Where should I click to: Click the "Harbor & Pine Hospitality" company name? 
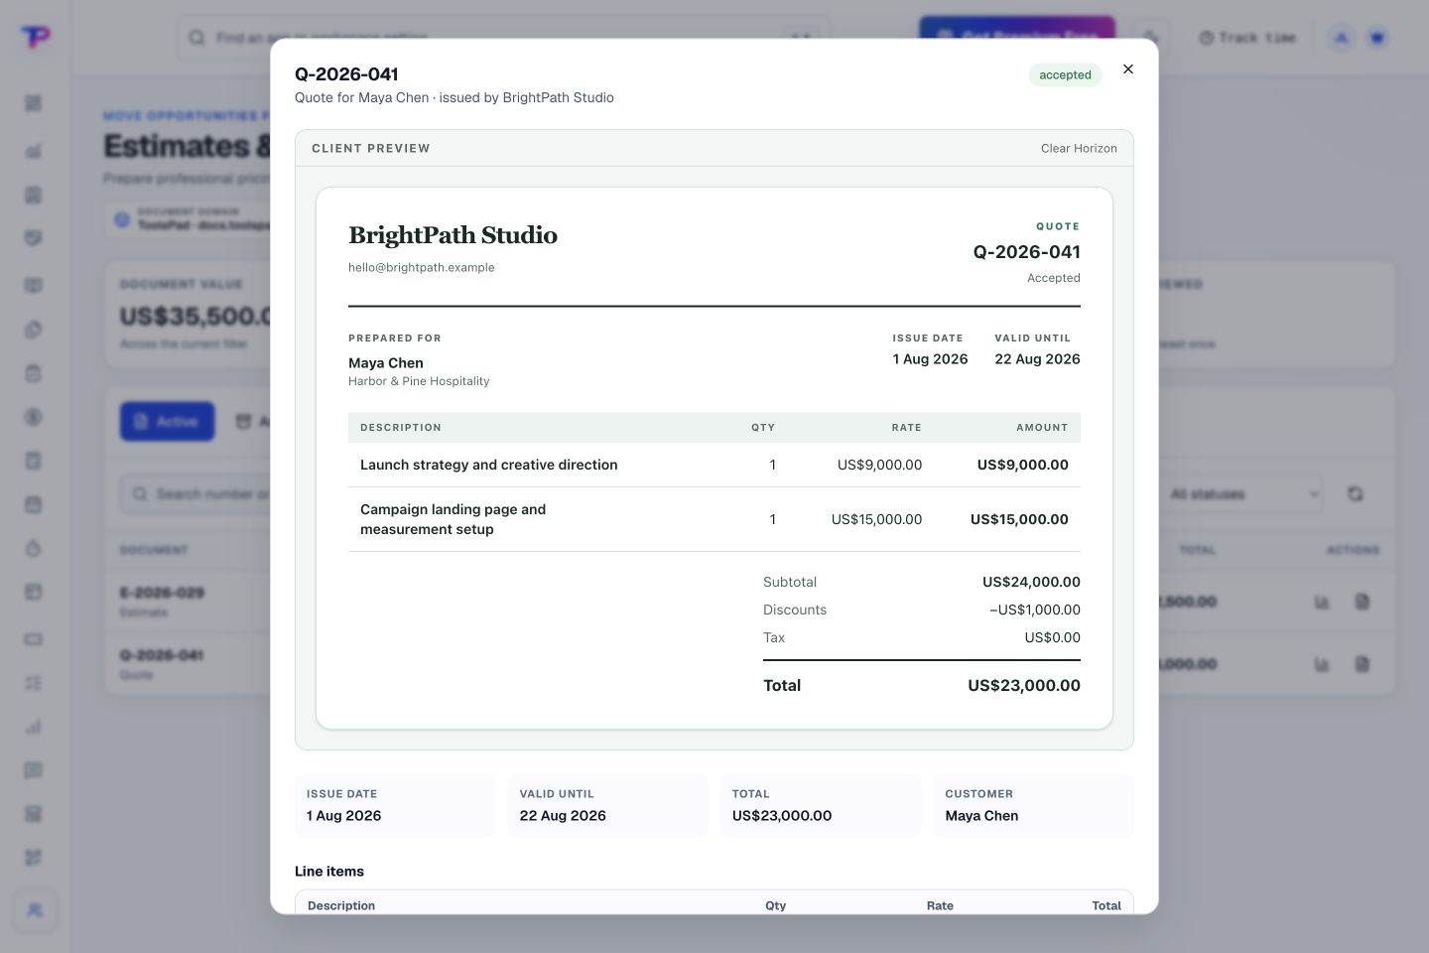419,381
